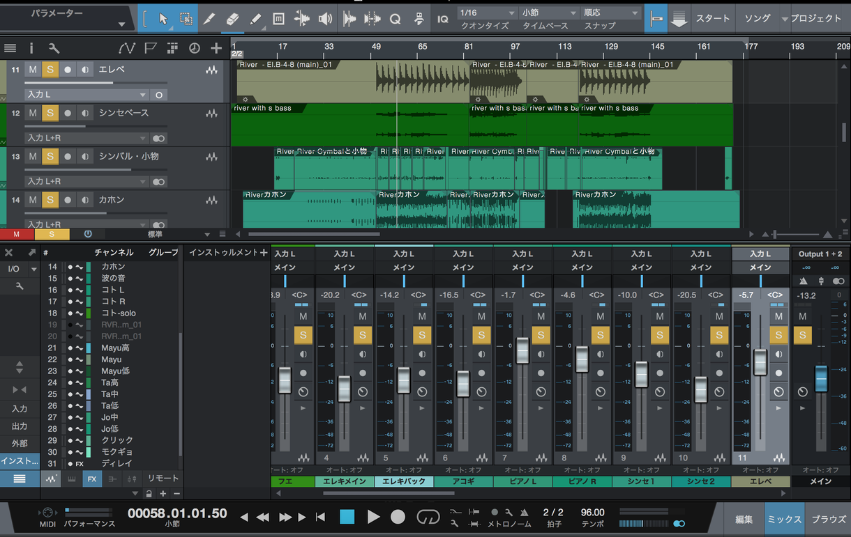Open the プロジェクト page
Screen dimensions: 851x537
(816, 19)
